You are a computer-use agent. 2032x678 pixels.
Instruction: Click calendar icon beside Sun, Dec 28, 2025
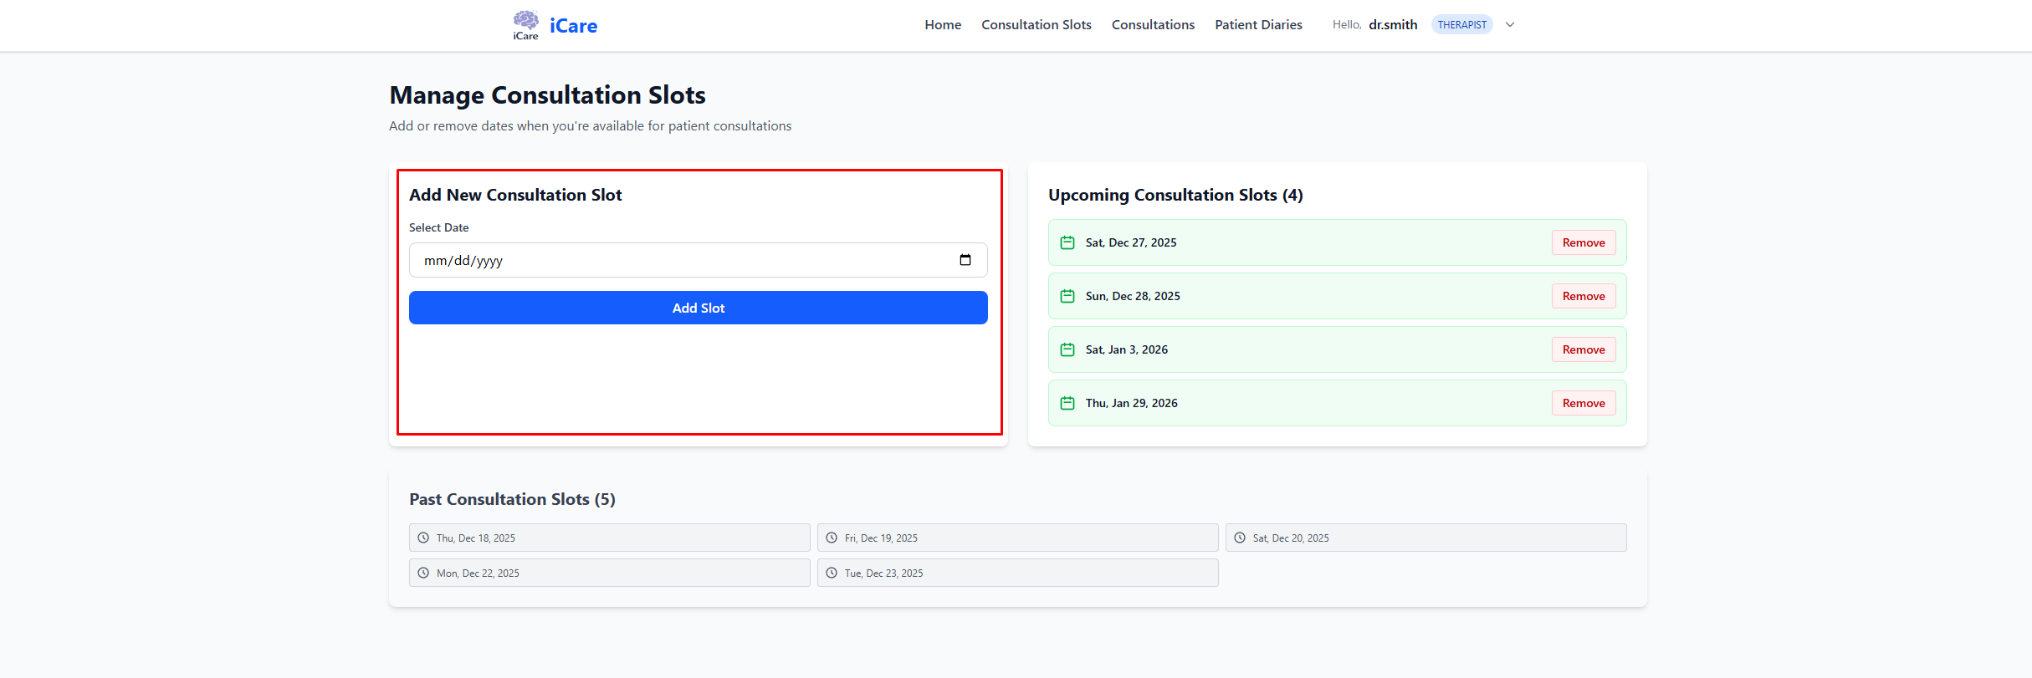(x=1067, y=296)
